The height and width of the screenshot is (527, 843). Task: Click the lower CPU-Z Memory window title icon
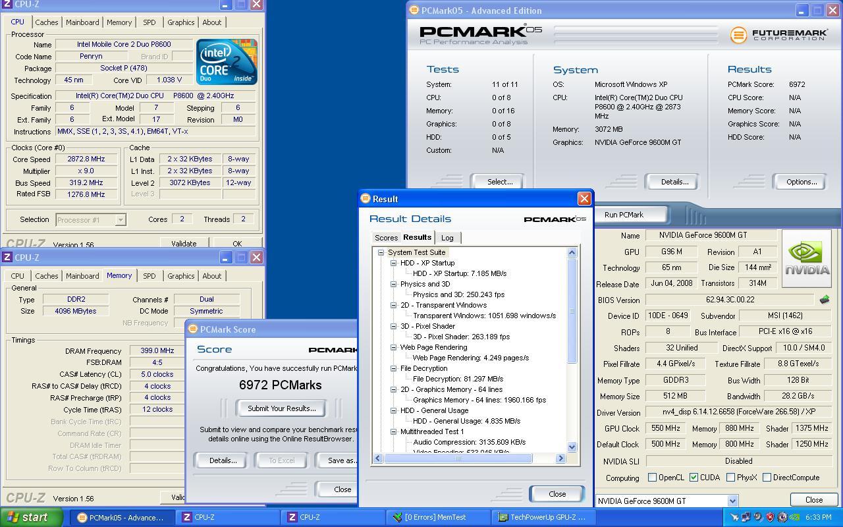(x=7, y=258)
